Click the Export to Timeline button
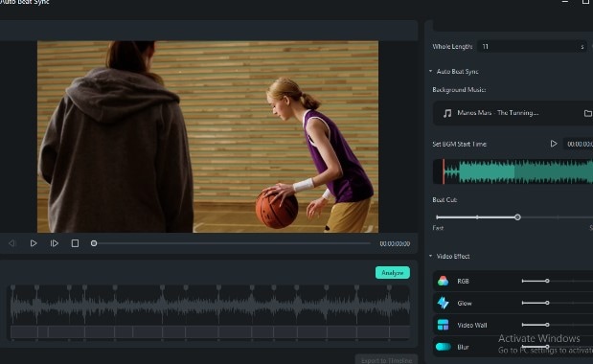The width and height of the screenshot is (593, 364). tap(386, 360)
